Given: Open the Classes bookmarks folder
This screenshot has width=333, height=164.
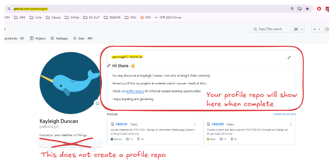Looking at the screenshot, I should (x=53, y=18).
